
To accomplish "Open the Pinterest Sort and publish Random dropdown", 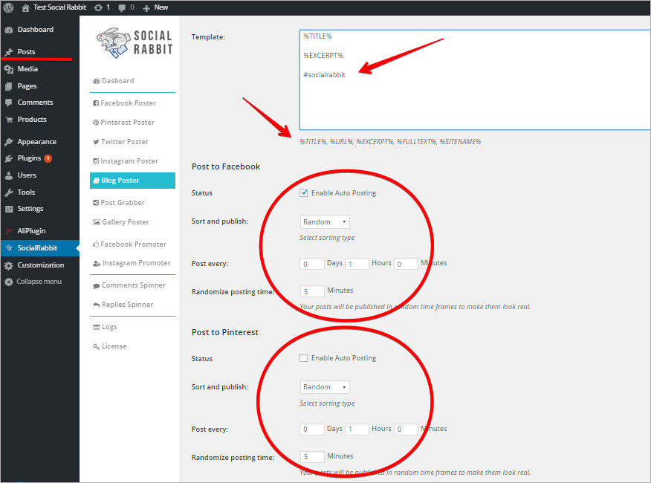I will pos(325,387).
